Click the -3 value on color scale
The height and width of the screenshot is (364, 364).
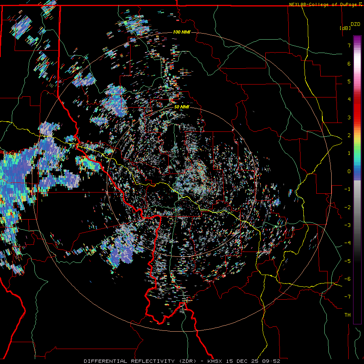tap(347, 225)
